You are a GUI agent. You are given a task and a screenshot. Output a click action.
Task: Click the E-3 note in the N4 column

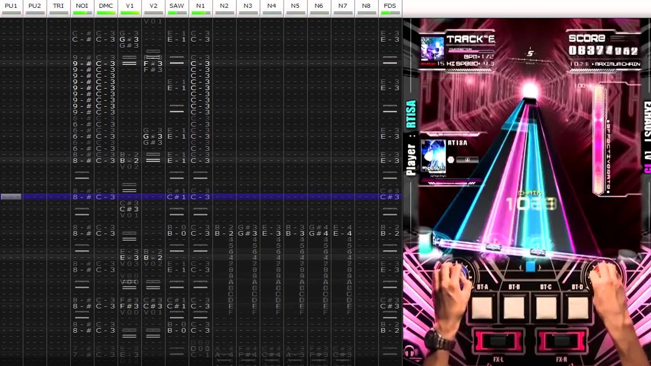(272, 233)
